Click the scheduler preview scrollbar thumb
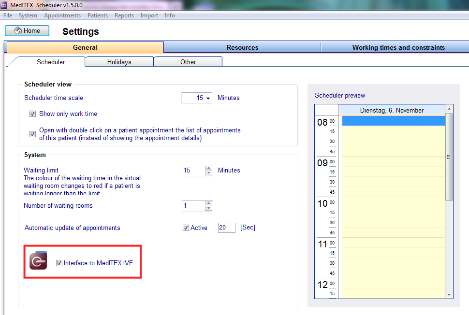The image size is (469, 315). tap(449, 157)
